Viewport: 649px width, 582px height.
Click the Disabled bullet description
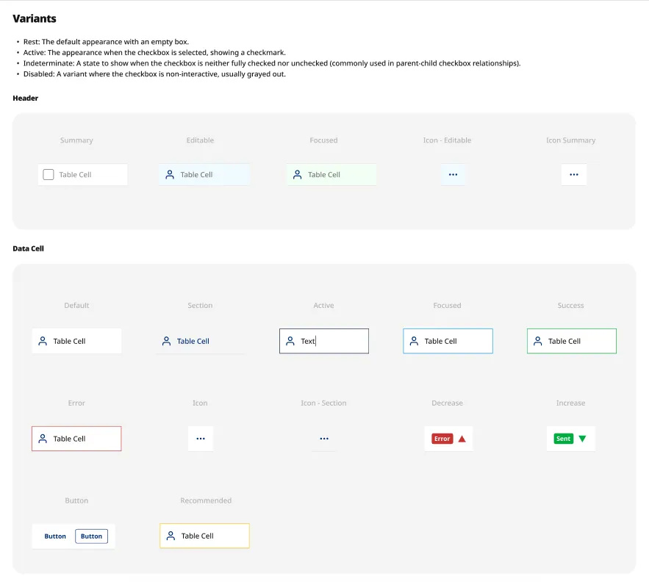pyautogui.click(x=154, y=74)
